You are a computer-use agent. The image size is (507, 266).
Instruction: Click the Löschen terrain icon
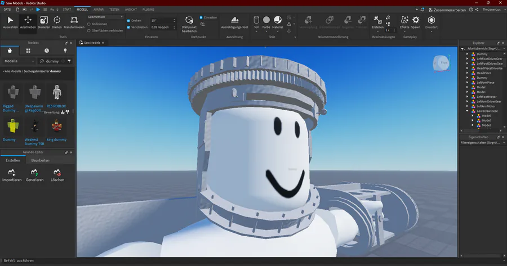[57, 175]
